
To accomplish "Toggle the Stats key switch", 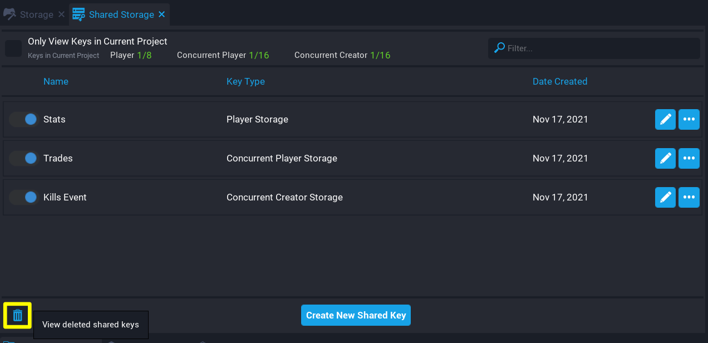I will (x=23, y=119).
